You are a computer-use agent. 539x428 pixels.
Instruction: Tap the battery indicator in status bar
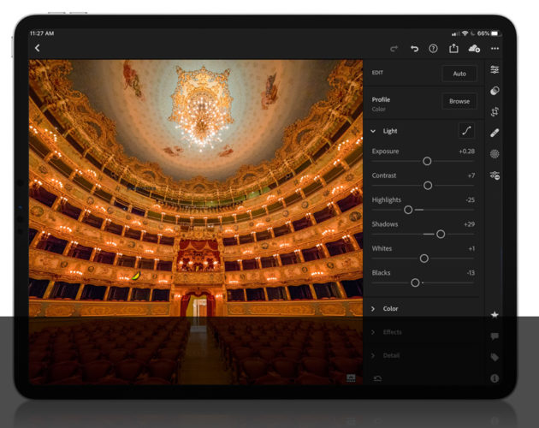coord(495,33)
